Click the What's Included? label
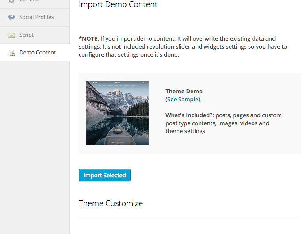 (190, 115)
